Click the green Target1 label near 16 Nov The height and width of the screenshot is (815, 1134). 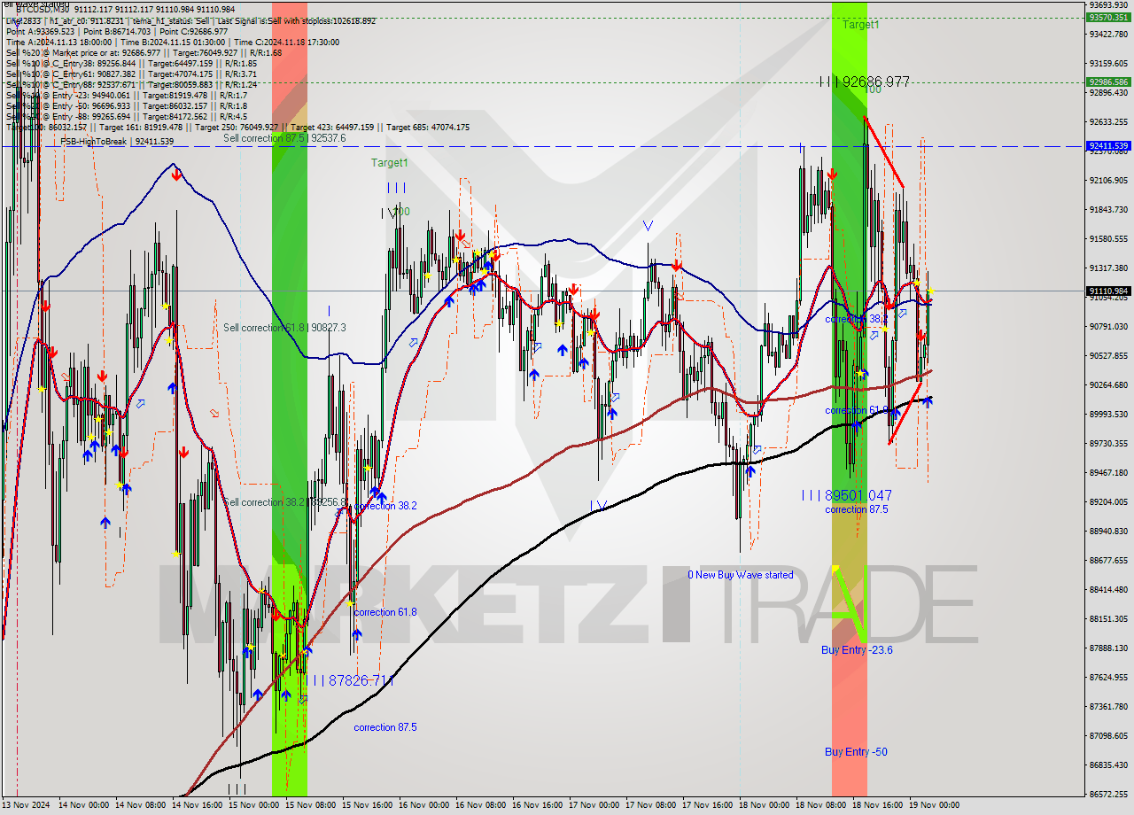[x=389, y=163]
